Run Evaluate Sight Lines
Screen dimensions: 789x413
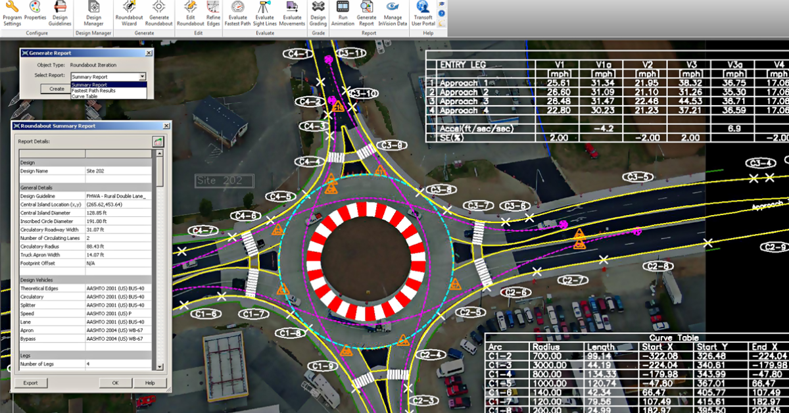tap(265, 14)
